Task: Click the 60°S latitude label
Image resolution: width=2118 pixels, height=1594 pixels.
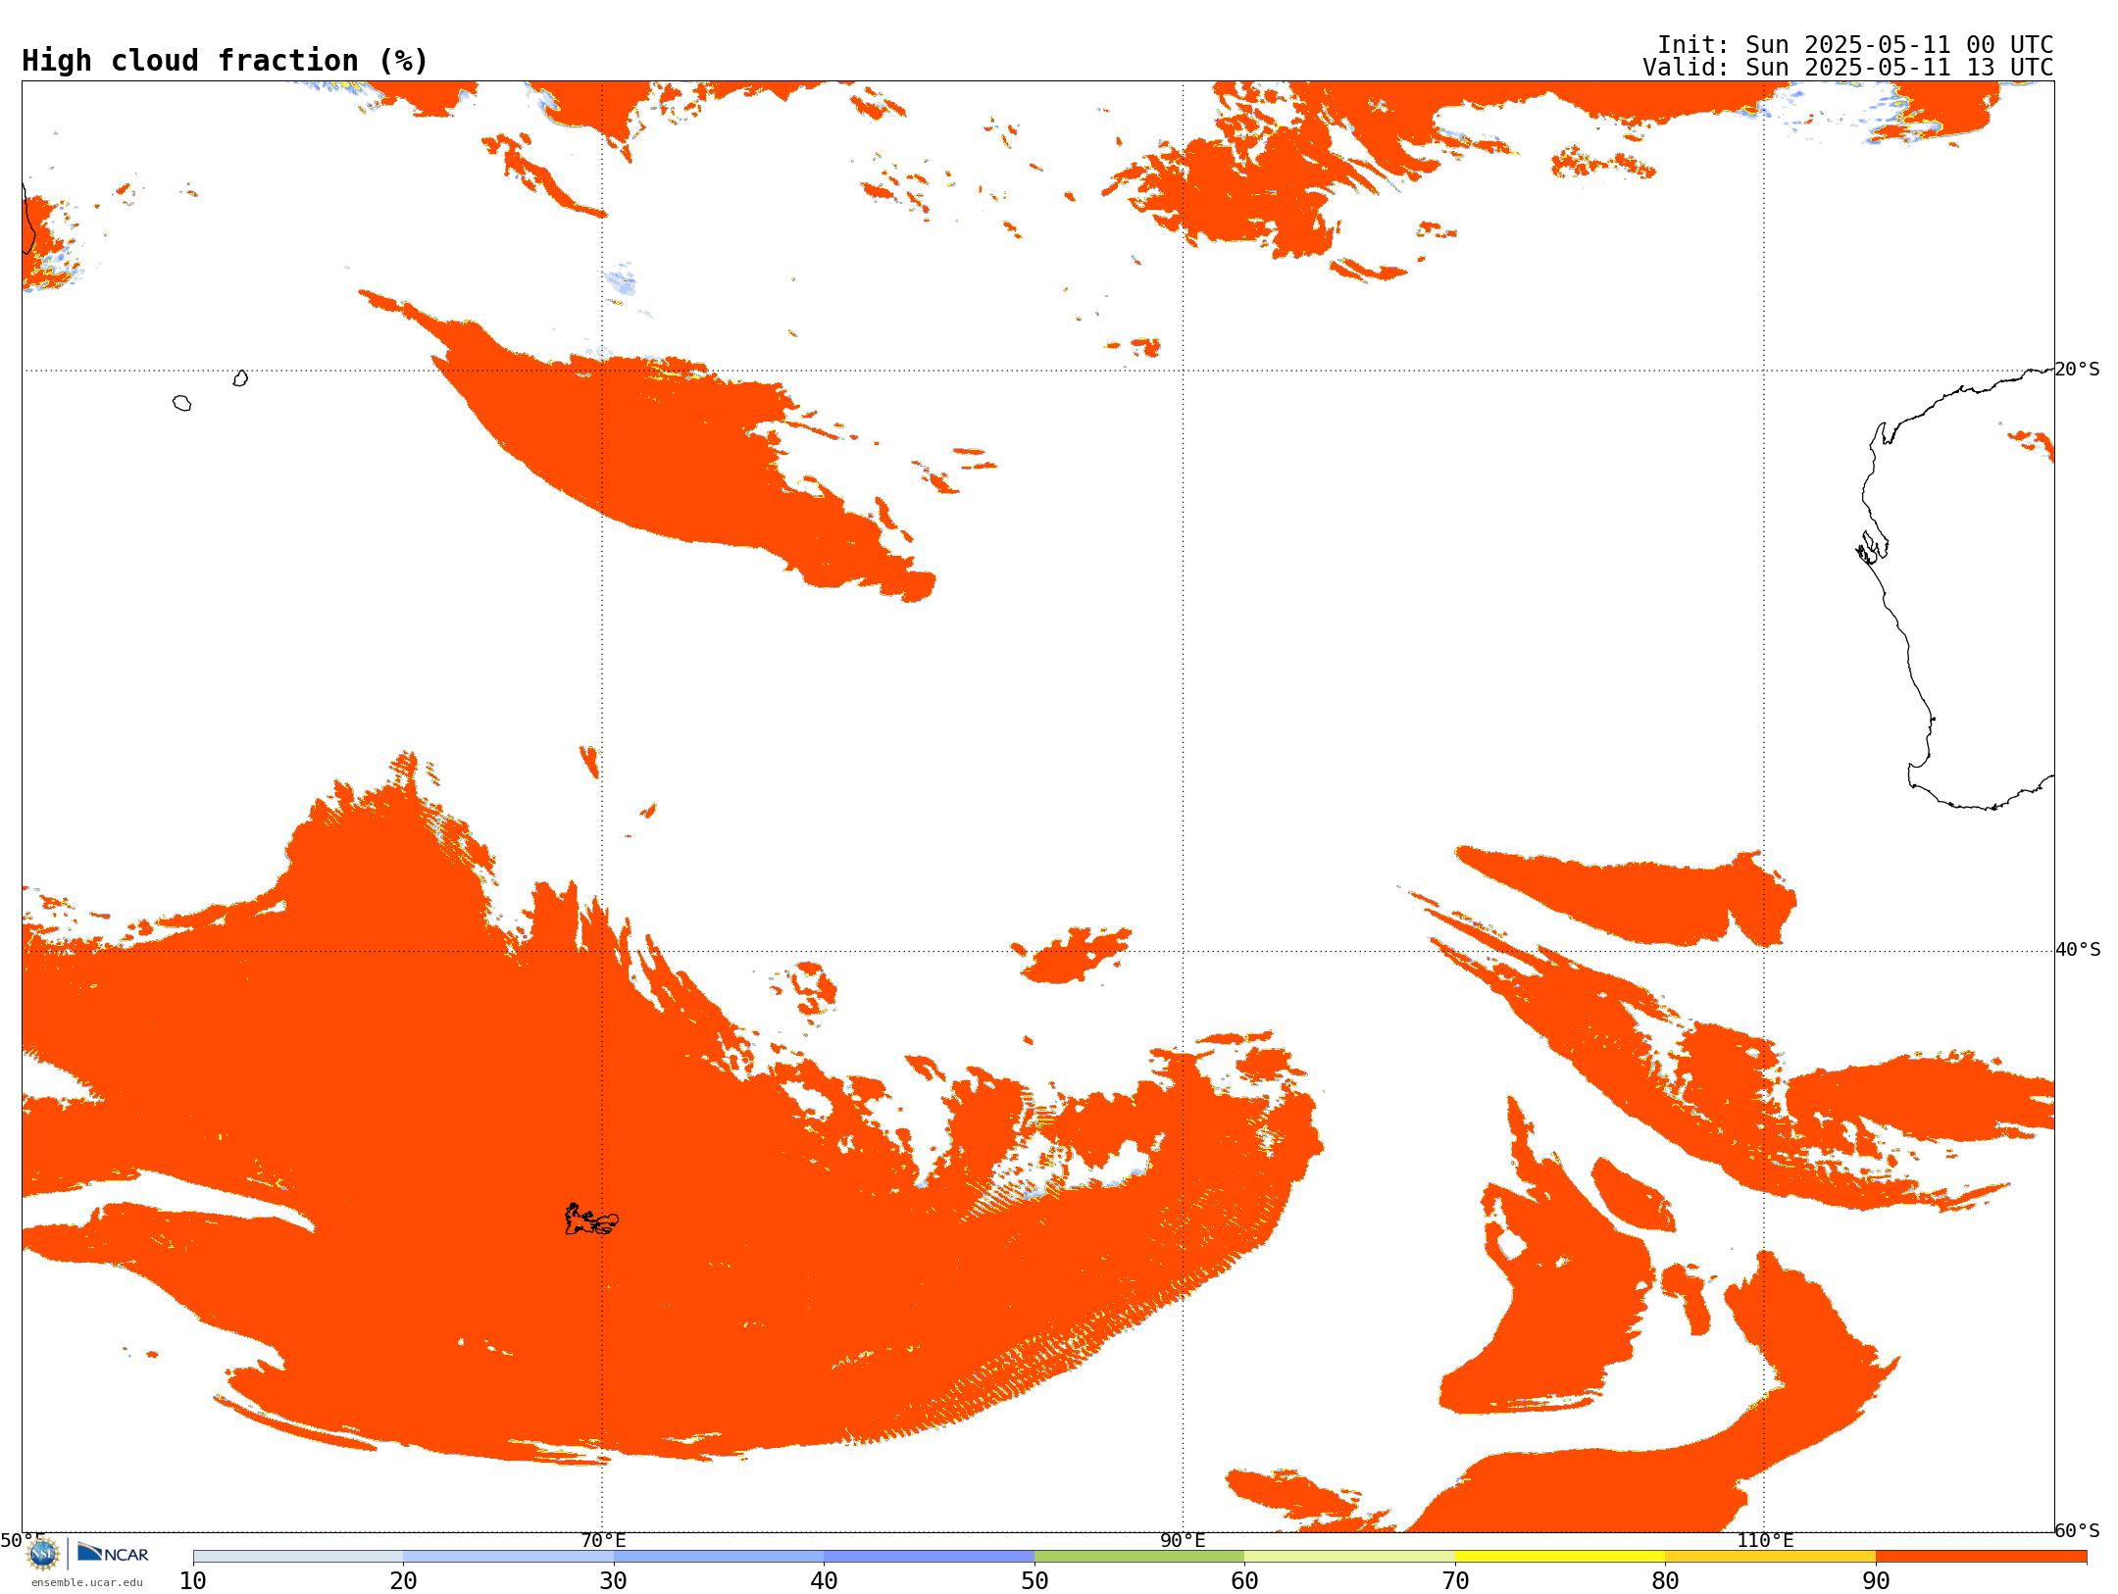Action: [2078, 1530]
